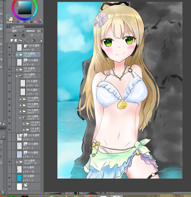
Task: Open the enable mask icon dropdown
Action: 33,36
